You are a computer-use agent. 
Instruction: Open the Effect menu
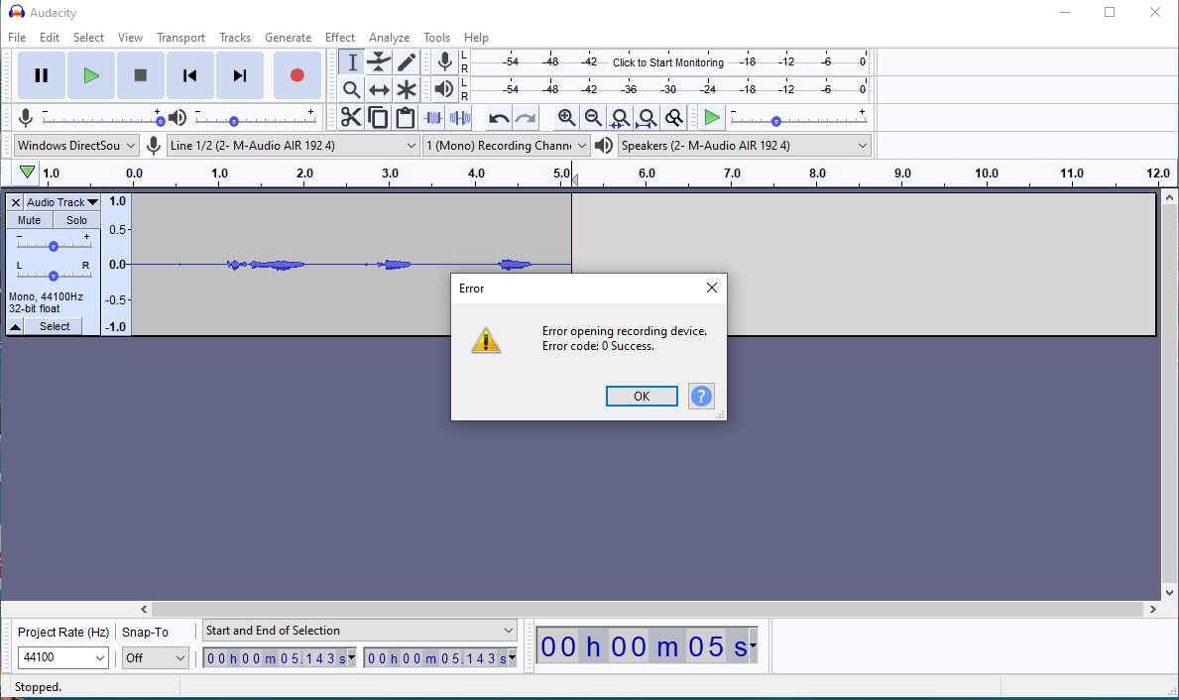[x=340, y=38]
